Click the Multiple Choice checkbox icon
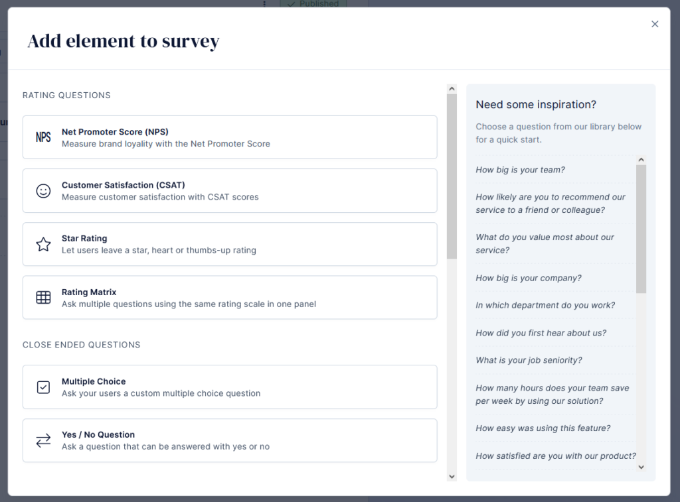 pyautogui.click(x=43, y=387)
